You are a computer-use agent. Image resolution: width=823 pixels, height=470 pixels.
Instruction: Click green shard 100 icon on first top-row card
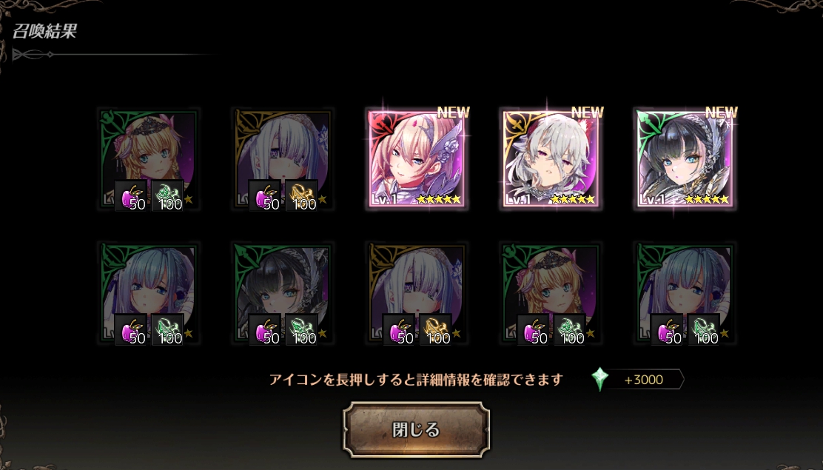point(167,196)
